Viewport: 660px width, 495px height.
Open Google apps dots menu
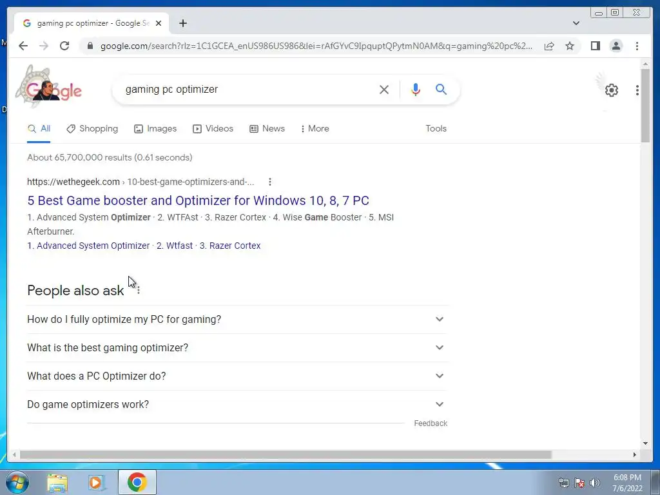[637, 90]
